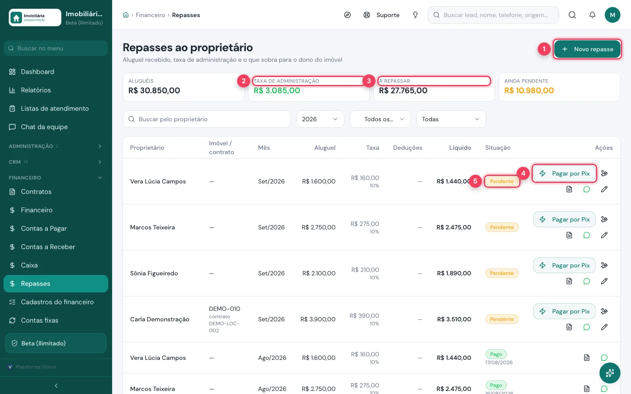631x394 pixels.
Task: Click the green chat icon in Sônia Figueiredo's row
Action: (587, 281)
